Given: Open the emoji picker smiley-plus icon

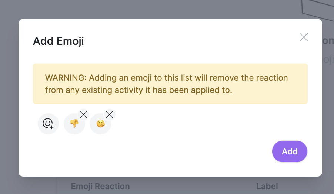Looking at the screenshot, I should pos(48,124).
